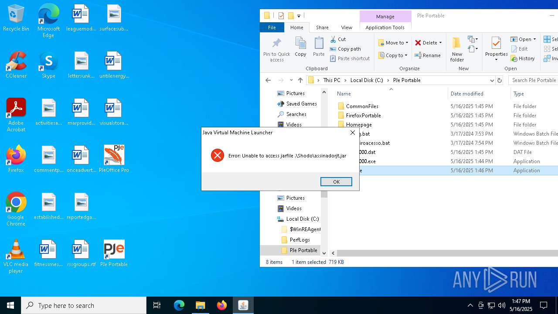Click Rename in the Organize group
This screenshot has width=558, height=314.
428,55
